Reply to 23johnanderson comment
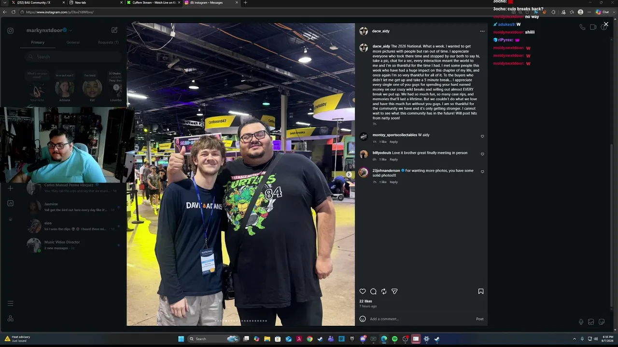The image size is (618, 347). click(x=393, y=182)
